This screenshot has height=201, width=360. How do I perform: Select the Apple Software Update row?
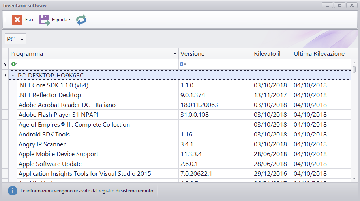coord(184,164)
